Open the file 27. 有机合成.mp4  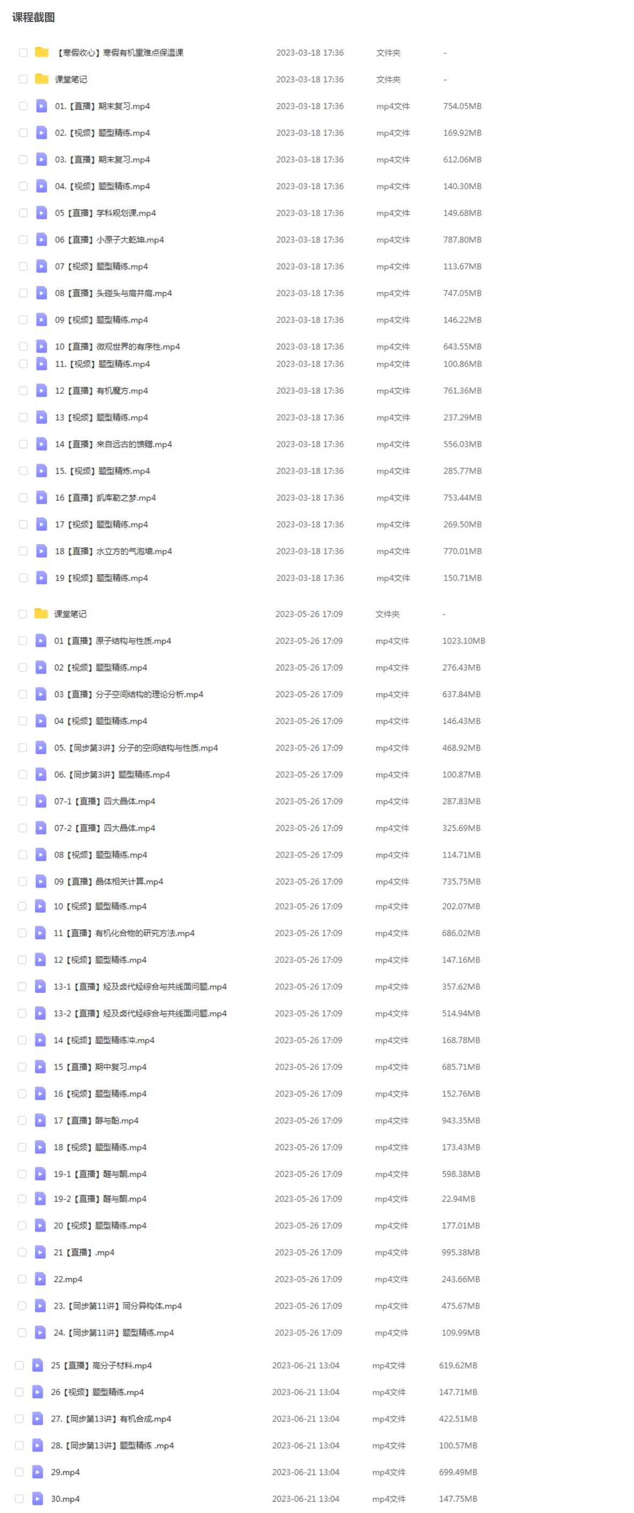pyautogui.click(x=111, y=1418)
